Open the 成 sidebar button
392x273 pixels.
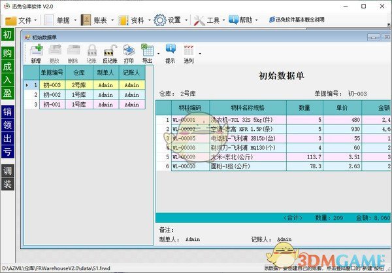pos(7,66)
